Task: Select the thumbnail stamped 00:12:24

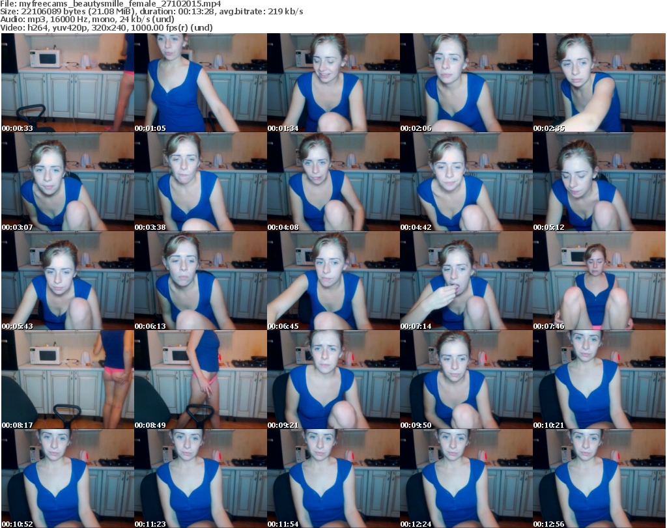Action: 466,479
